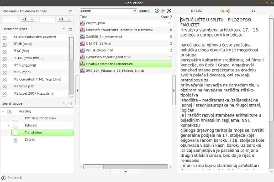Uncheck JPEG document type

coord(5,65)
